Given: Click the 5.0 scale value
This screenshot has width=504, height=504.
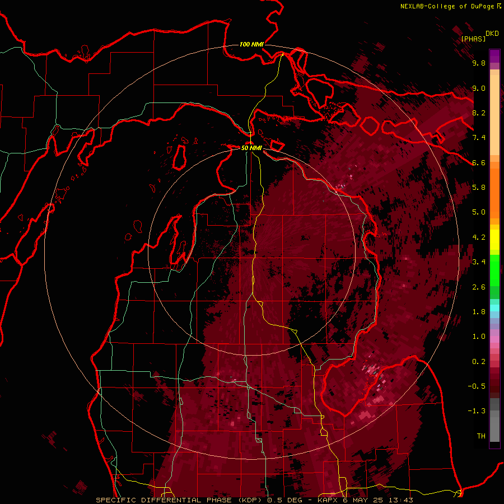Looking at the screenshot, I should [479, 212].
